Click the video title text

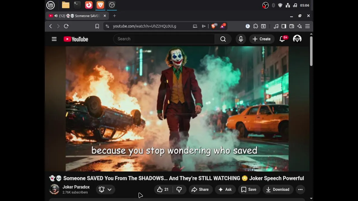176,178
